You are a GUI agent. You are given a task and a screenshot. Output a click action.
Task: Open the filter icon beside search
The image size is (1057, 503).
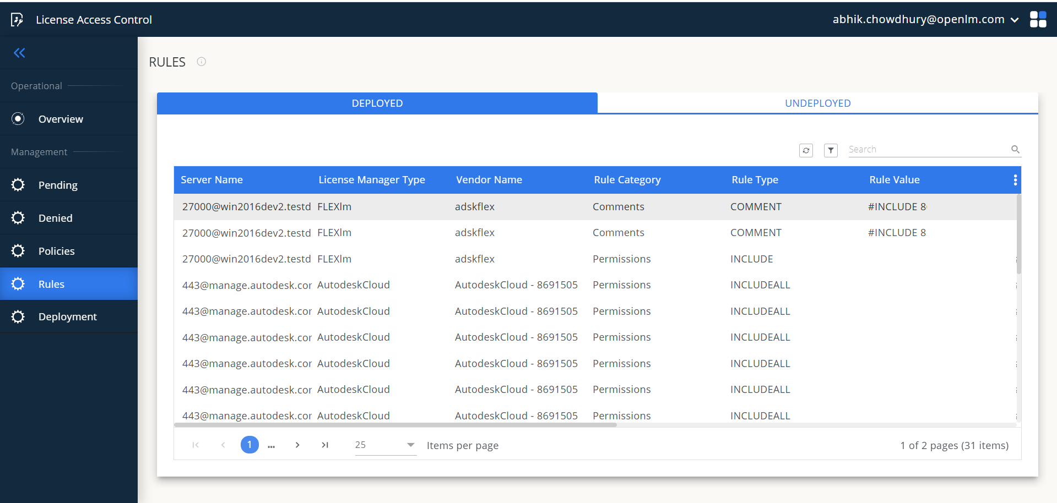[x=831, y=150]
